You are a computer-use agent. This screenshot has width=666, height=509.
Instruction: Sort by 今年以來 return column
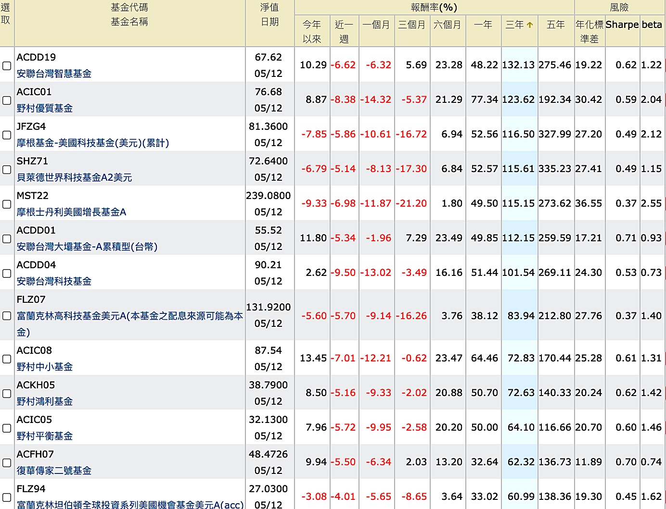pos(312,32)
